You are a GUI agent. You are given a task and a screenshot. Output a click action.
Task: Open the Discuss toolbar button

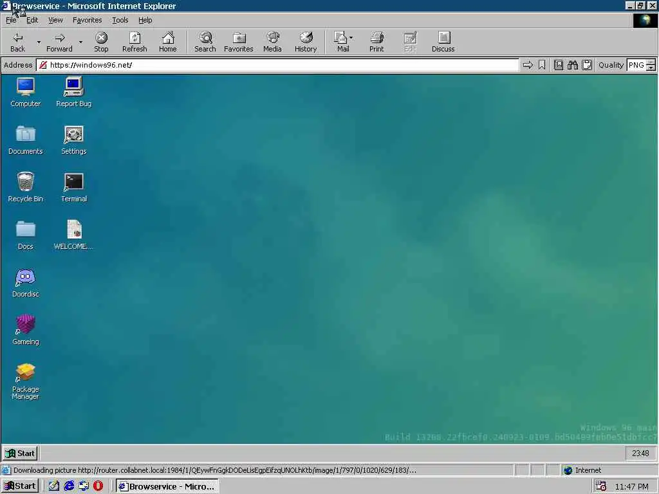click(x=443, y=42)
